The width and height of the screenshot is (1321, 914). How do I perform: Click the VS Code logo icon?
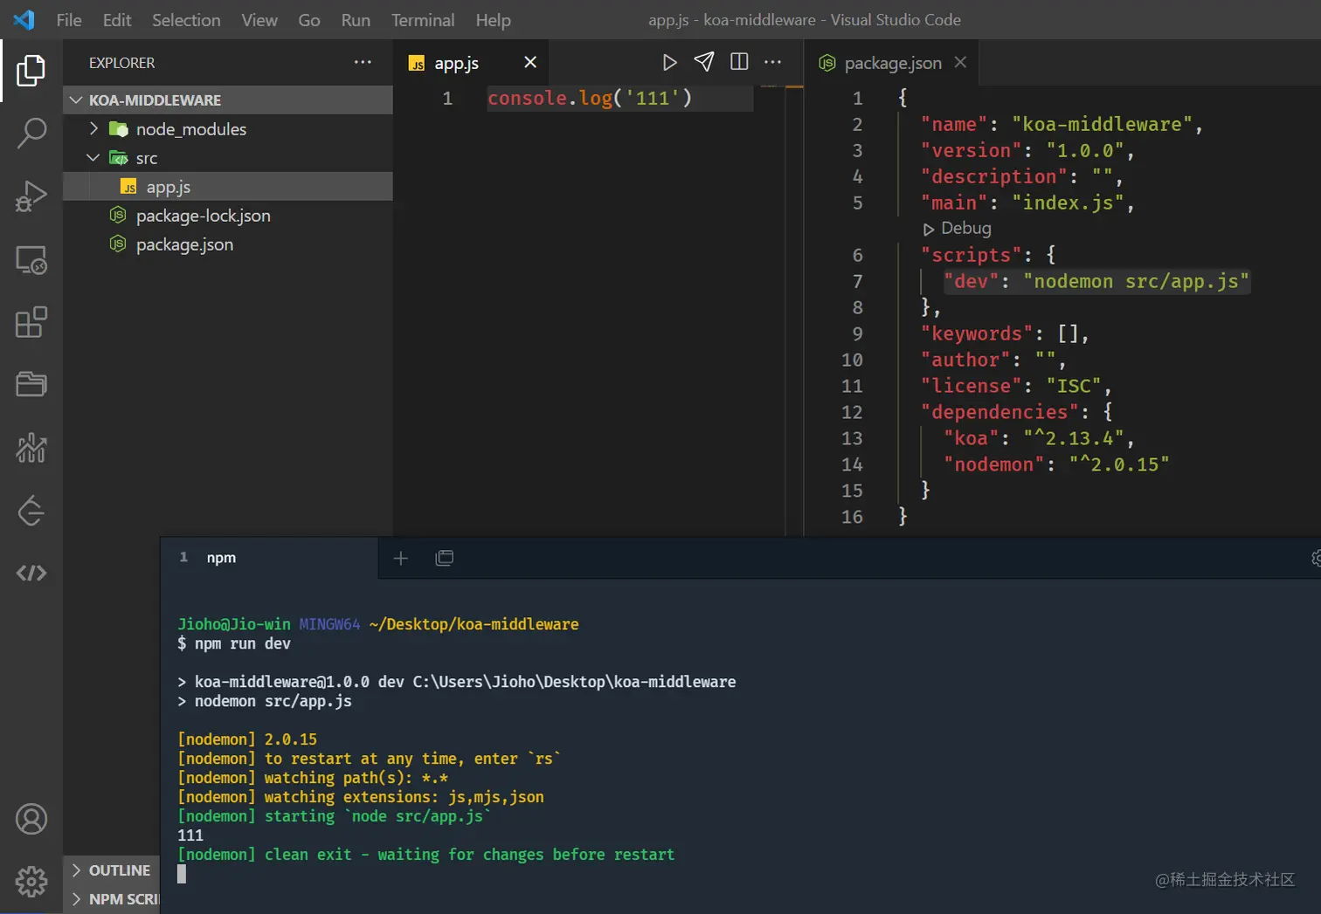coord(24,19)
